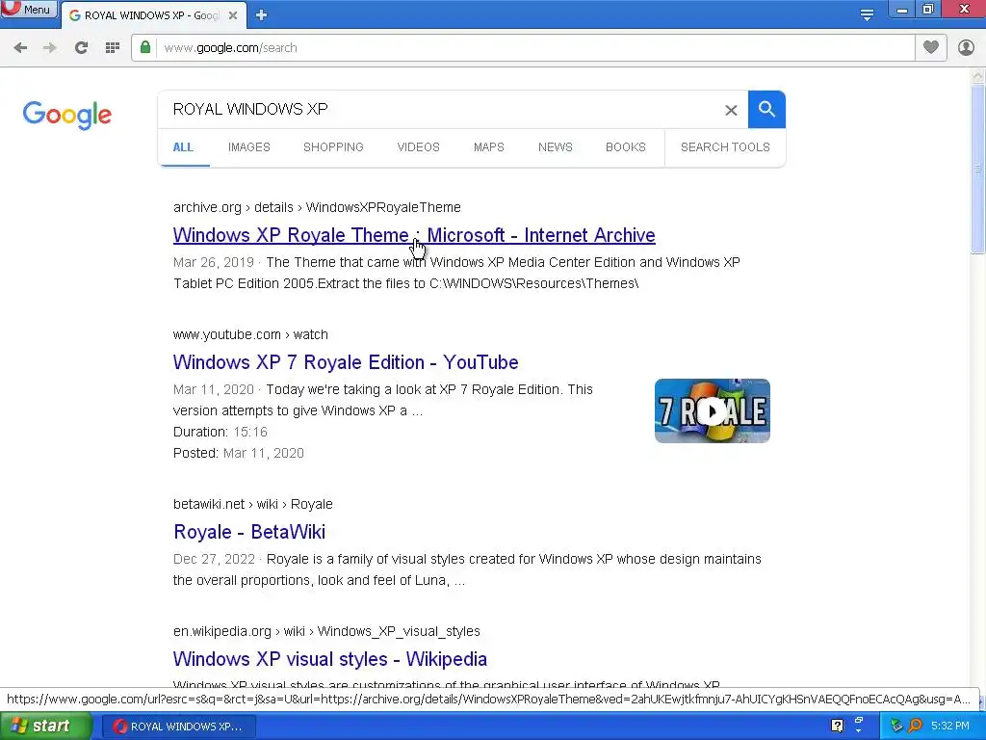This screenshot has width=986, height=740.
Task: Click the browser Forward arrow
Action: pos(50,48)
